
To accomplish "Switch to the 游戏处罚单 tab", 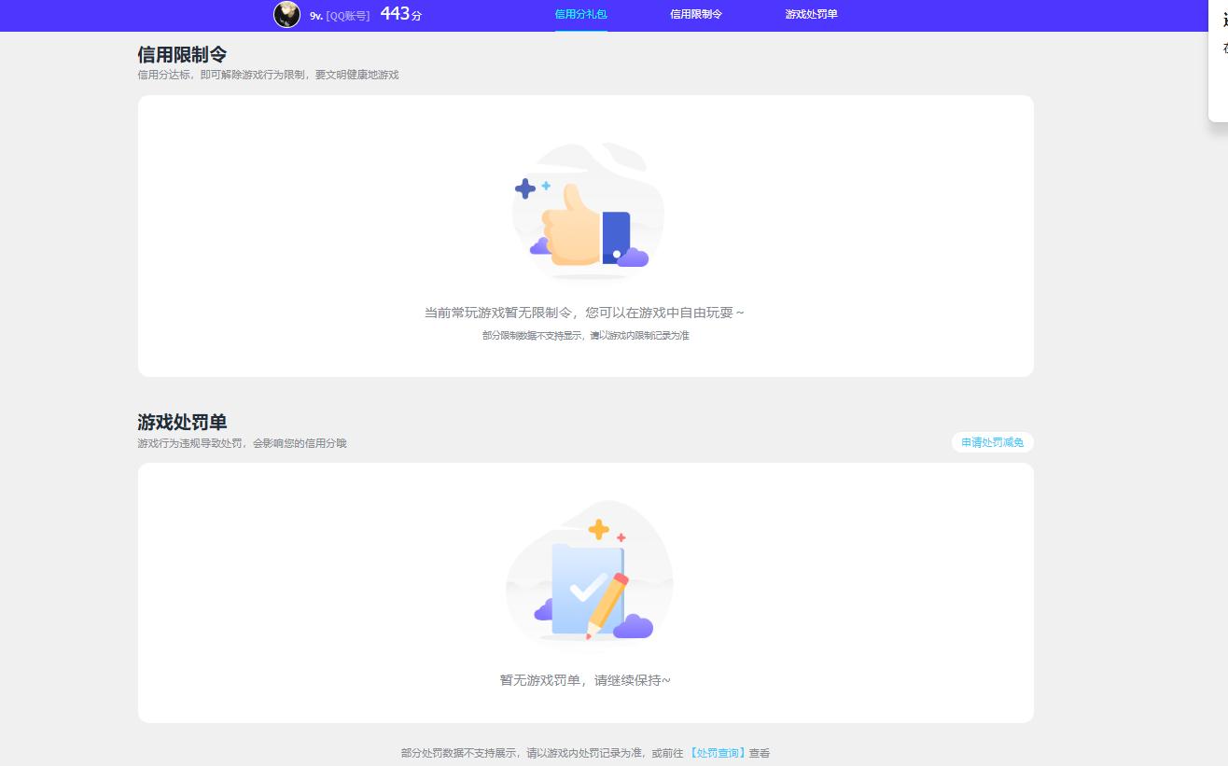I will point(811,15).
